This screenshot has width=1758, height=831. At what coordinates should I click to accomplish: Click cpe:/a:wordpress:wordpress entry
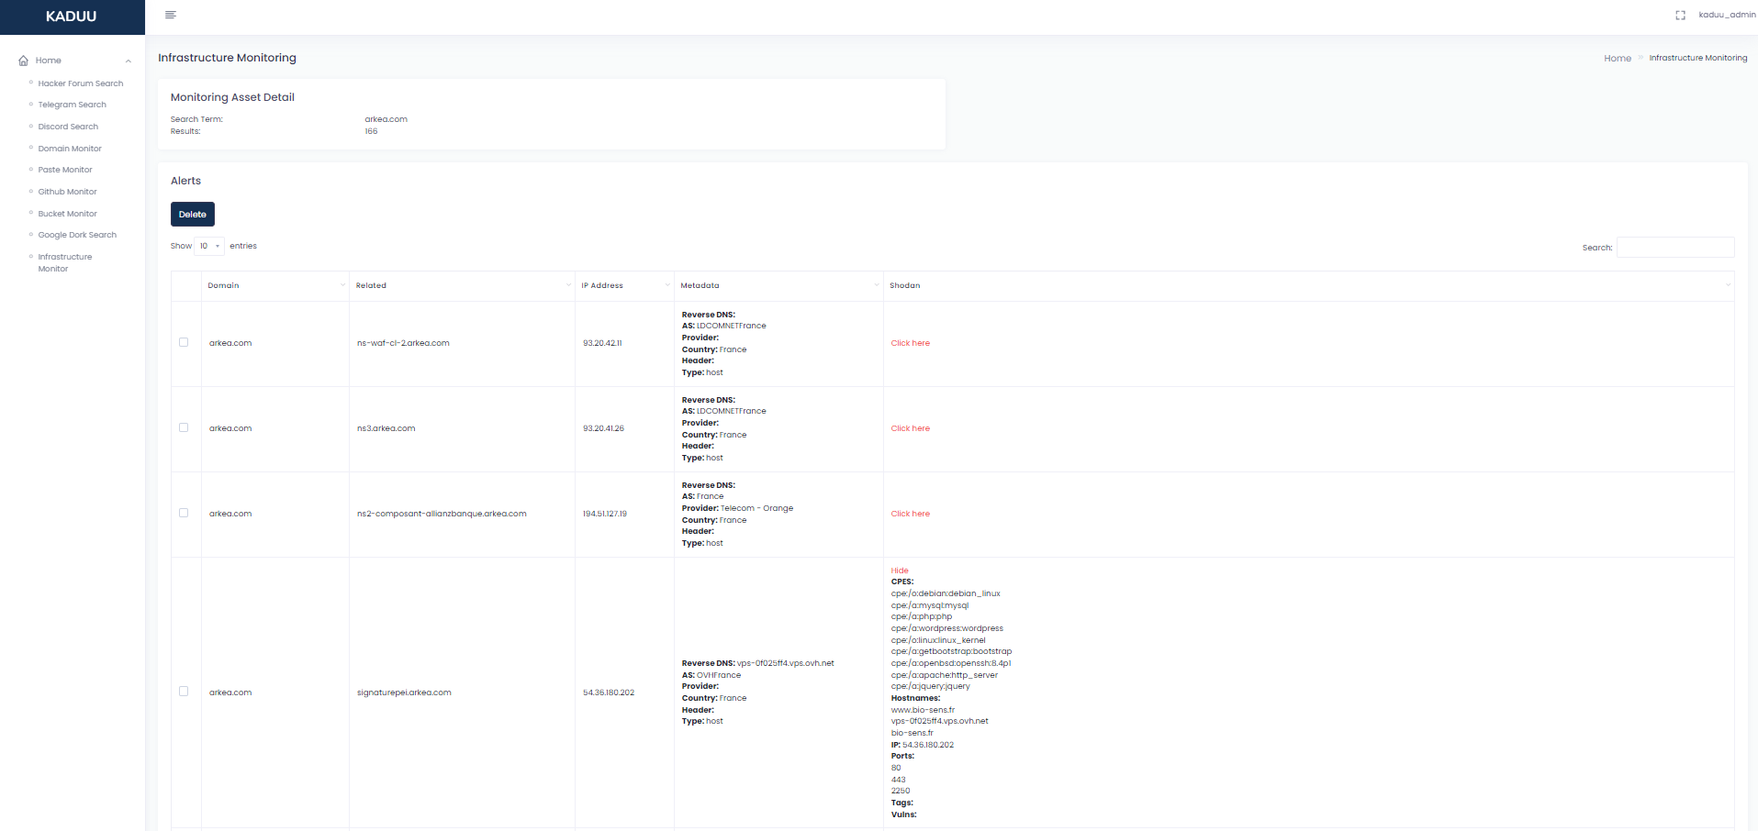click(x=946, y=628)
